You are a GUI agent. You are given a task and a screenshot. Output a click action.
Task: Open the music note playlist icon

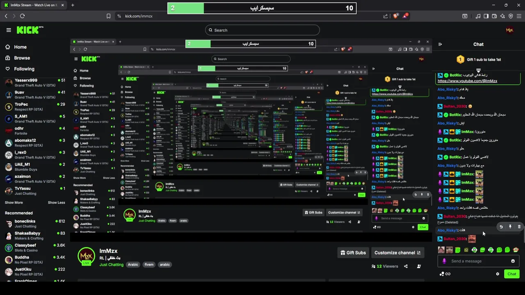[x=478, y=16]
